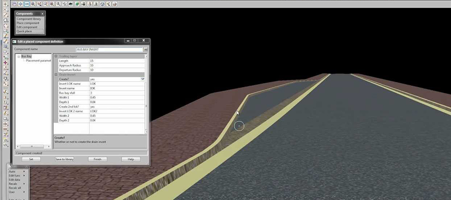
Task: Click the first icon in the top view toolbar
Action: tap(14, 4)
